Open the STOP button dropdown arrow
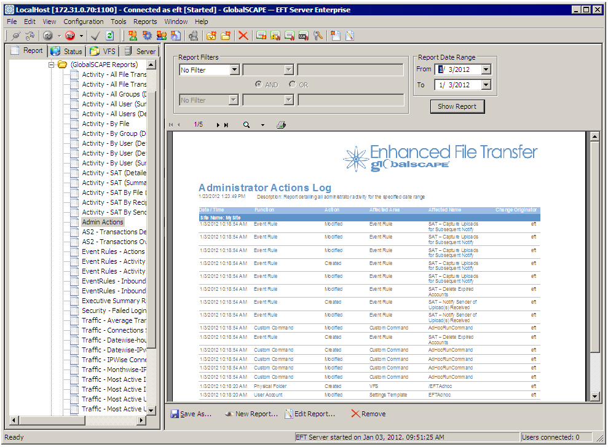The height and width of the screenshot is (447, 608). coord(81,36)
